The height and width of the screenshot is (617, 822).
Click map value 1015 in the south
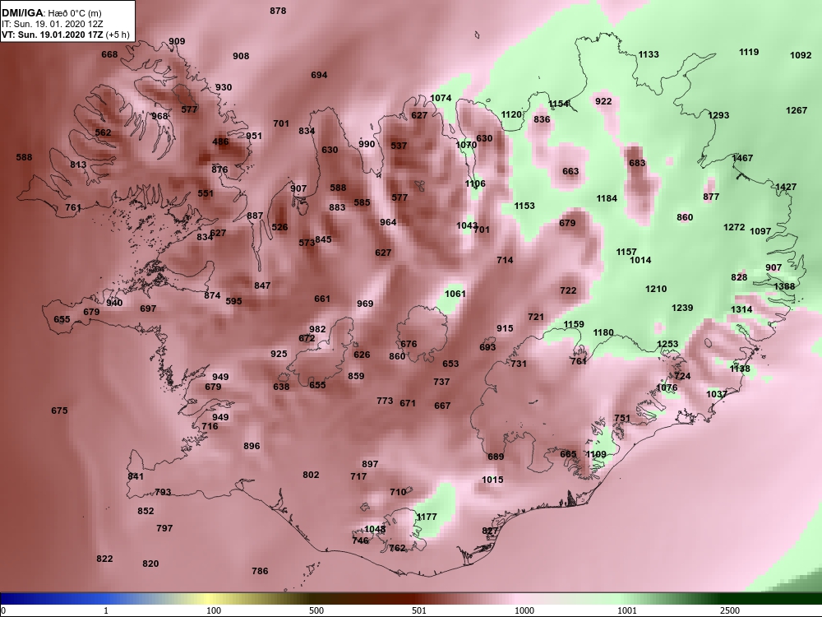492,480
